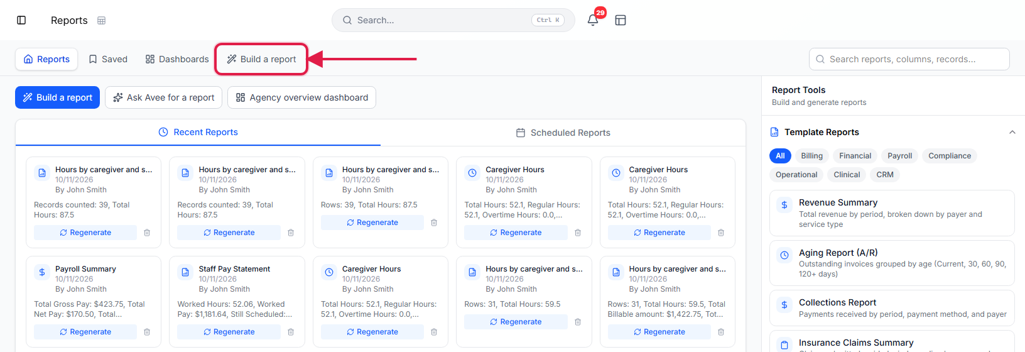The image size is (1025, 352).
Task: Open Agency overview dashboard
Action: click(x=301, y=97)
